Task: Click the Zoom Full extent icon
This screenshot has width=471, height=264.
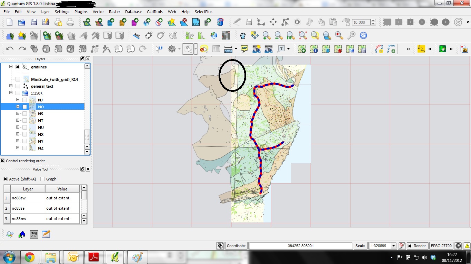Action: (x=303, y=35)
